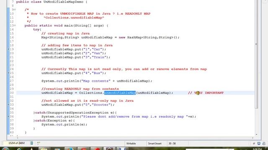Click the comment '//creating READONLY map from contents'

(80, 89)
